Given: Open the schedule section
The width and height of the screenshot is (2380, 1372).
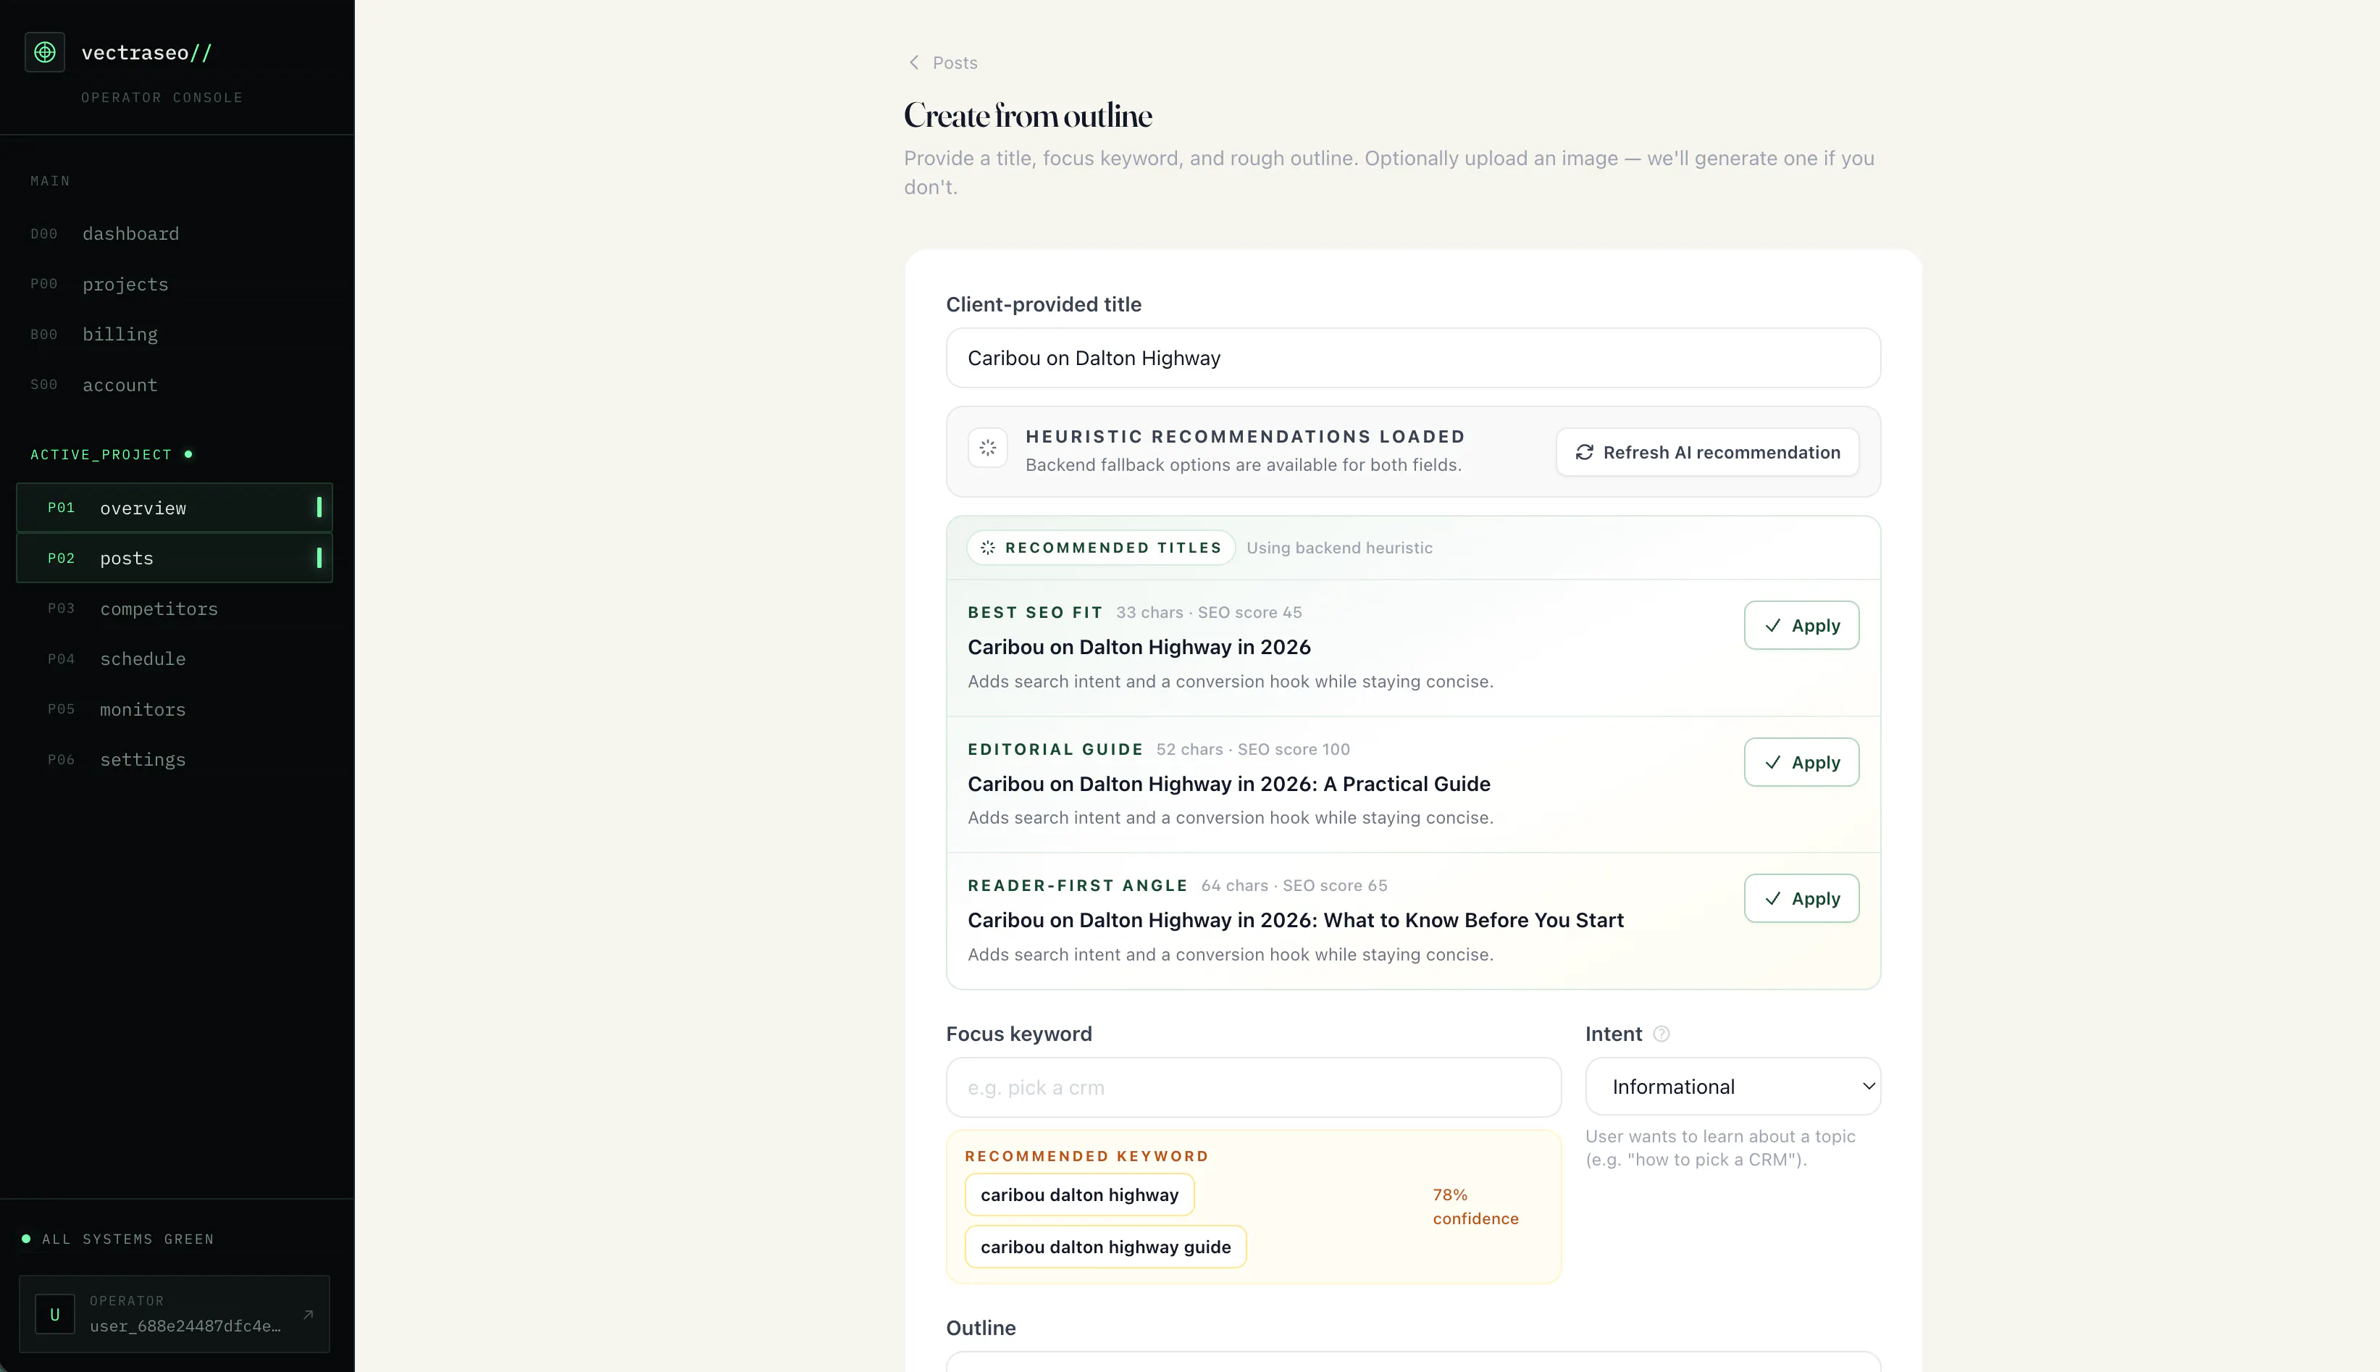Looking at the screenshot, I should tap(175, 658).
